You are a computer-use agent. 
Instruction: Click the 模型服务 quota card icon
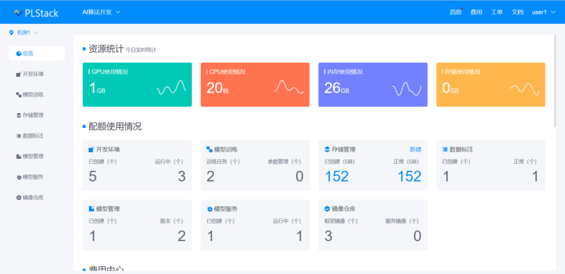coord(209,209)
